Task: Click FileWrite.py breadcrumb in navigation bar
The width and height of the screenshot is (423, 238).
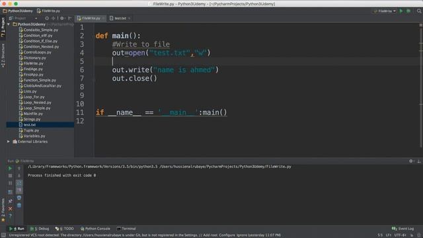Action: pyautogui.click(x=48, y=11)
